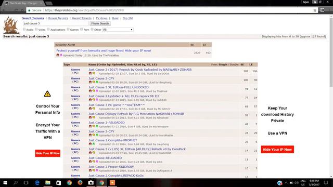Click the green skull icon on Just Cause 2-RELOADED
The image size is (333, 187).
[97, 126]
